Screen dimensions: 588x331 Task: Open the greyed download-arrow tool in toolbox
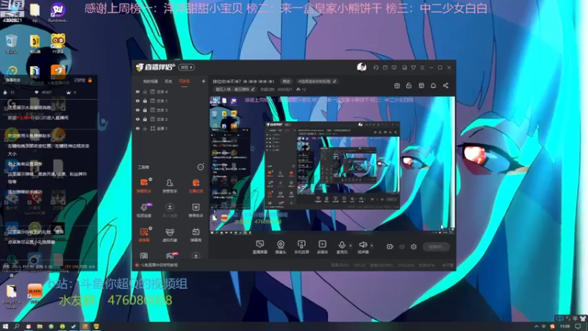click(x=170, y=210)
